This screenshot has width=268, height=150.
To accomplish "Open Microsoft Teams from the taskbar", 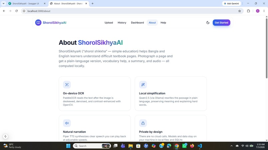I will coord(123,146).
